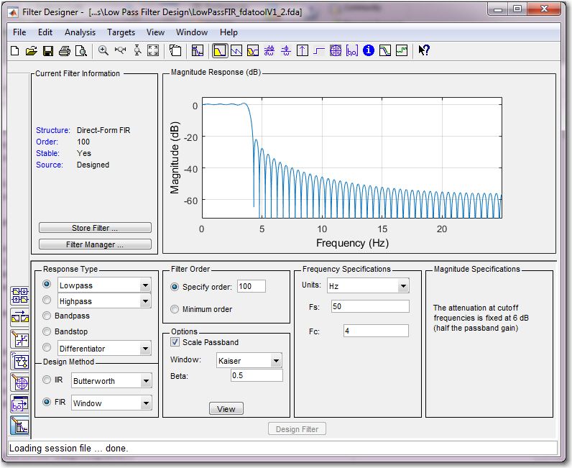Show Group Delay Response icon
572x468 pixels.
point(269,50)
